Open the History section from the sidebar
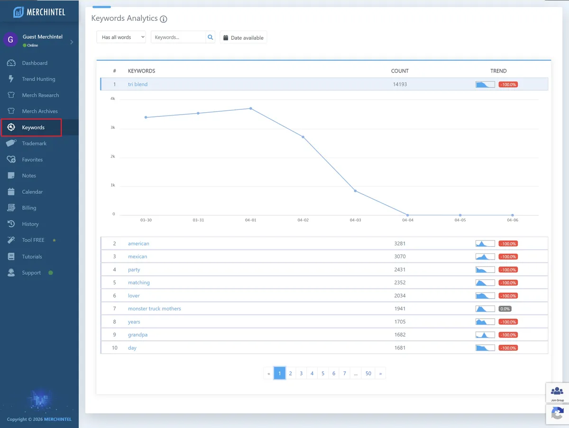This screenshot has width=569, height=428. pyautogui.click(x=12, y=223)
